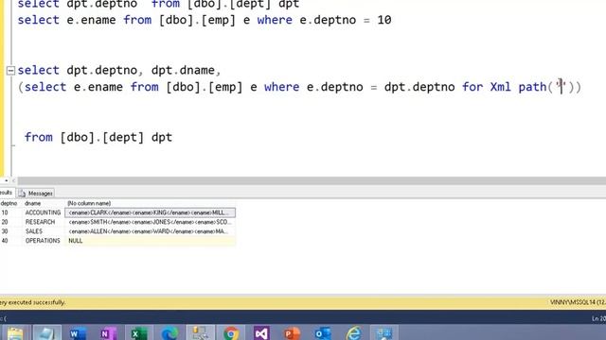
Task: Switch to the Results tab
Action: 7,193
